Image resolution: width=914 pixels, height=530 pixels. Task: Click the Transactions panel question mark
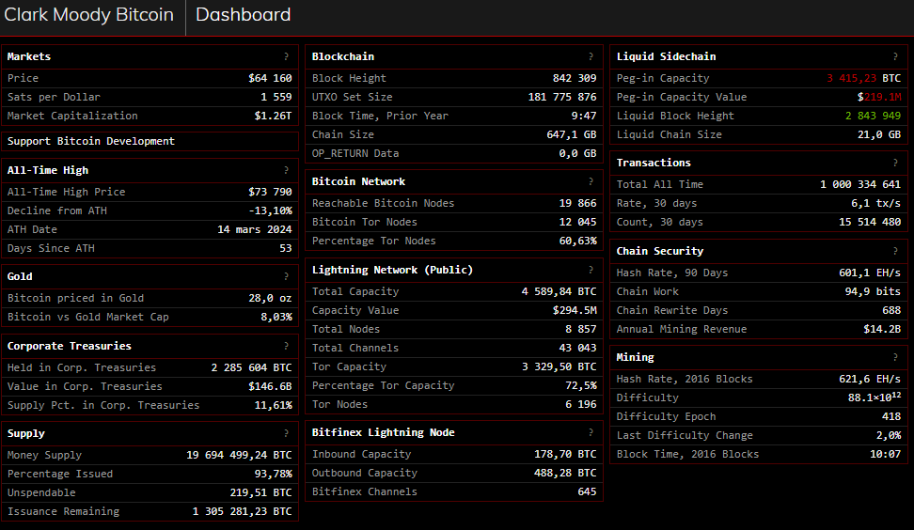pos(895,164)
